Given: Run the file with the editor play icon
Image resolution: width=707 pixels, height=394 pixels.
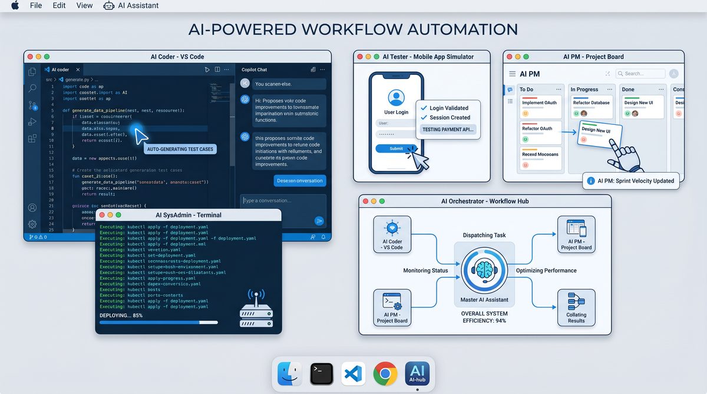Looking at the screenshot, I should click(207, 69).
